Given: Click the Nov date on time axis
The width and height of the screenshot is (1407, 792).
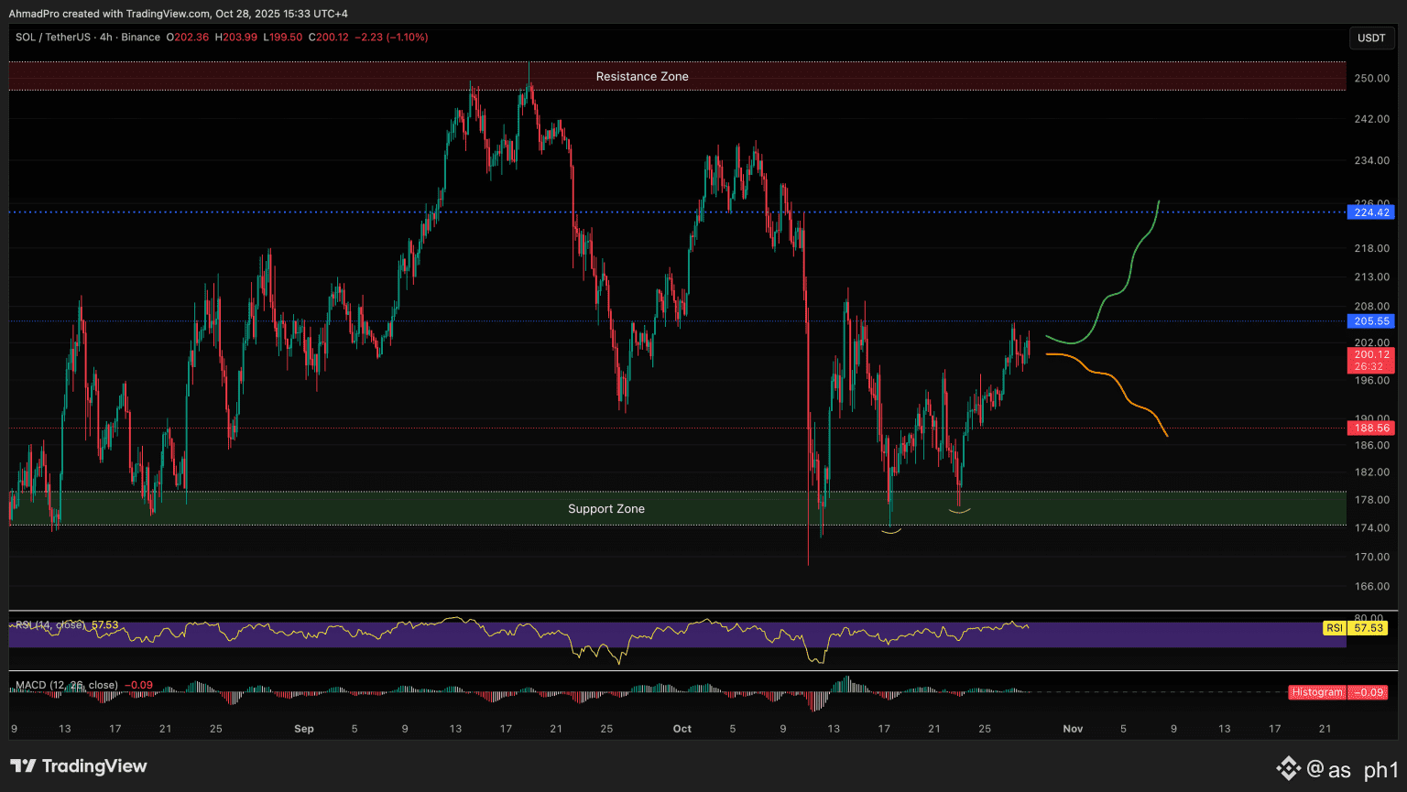Looking at the screenshot, I should click(x=1073, y=729).
